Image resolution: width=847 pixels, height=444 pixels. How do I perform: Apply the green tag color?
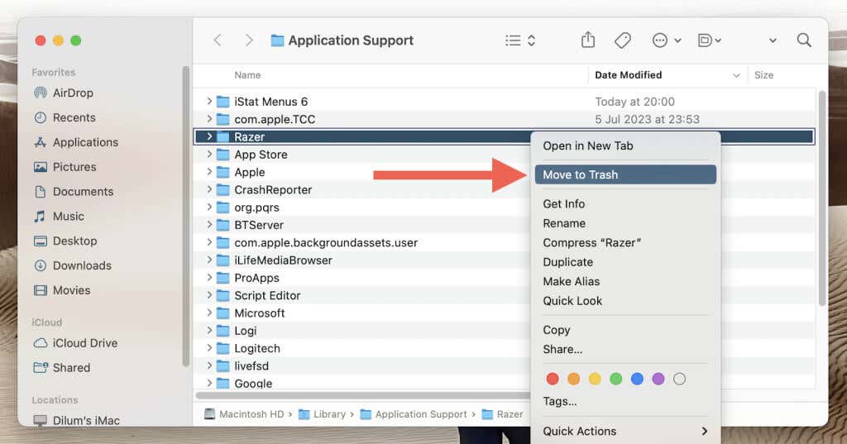click(615, 379)
